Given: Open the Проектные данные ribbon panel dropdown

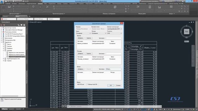Looking at the screenshot, I should (x=59, y=14).
